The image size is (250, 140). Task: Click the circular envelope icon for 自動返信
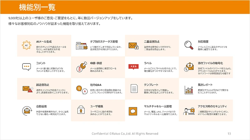[27, 111]
